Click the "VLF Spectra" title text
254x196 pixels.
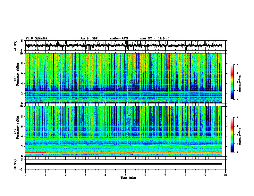click(x=36, y=38)
